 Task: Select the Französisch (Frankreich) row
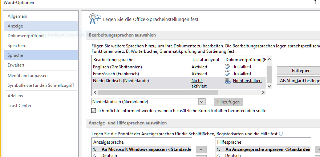click(179, 73)
